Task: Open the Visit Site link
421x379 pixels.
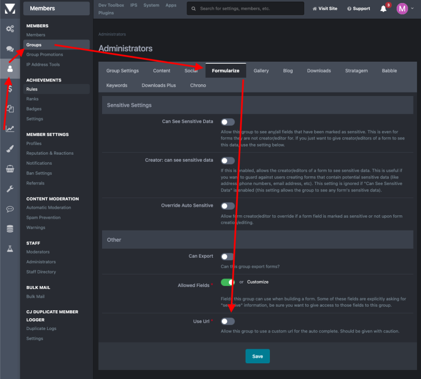Action: [x=325, y=9]
